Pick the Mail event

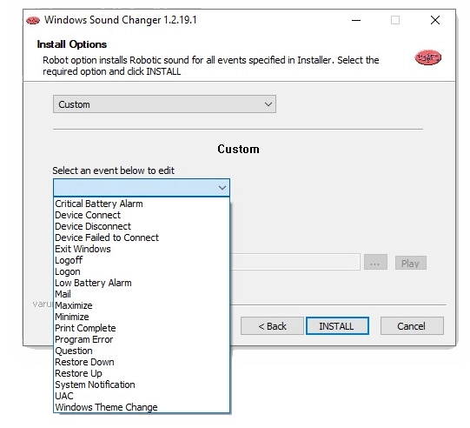click(142, 294)
